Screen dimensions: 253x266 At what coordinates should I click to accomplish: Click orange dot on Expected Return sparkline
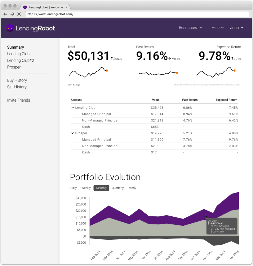[x=234, y=70]
